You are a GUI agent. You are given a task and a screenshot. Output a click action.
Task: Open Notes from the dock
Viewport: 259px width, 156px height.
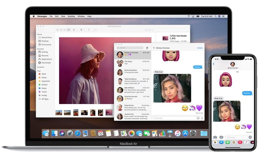tap(108, 133)
